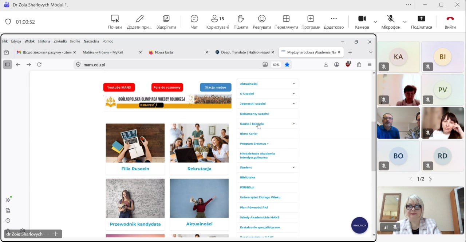Raise your hand in the meeting
Screen dimensions: 466x242
(241, 22)
